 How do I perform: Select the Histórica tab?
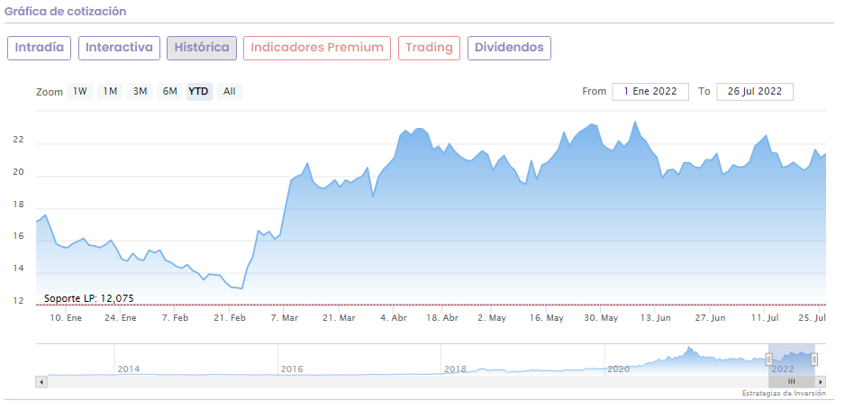202,48
